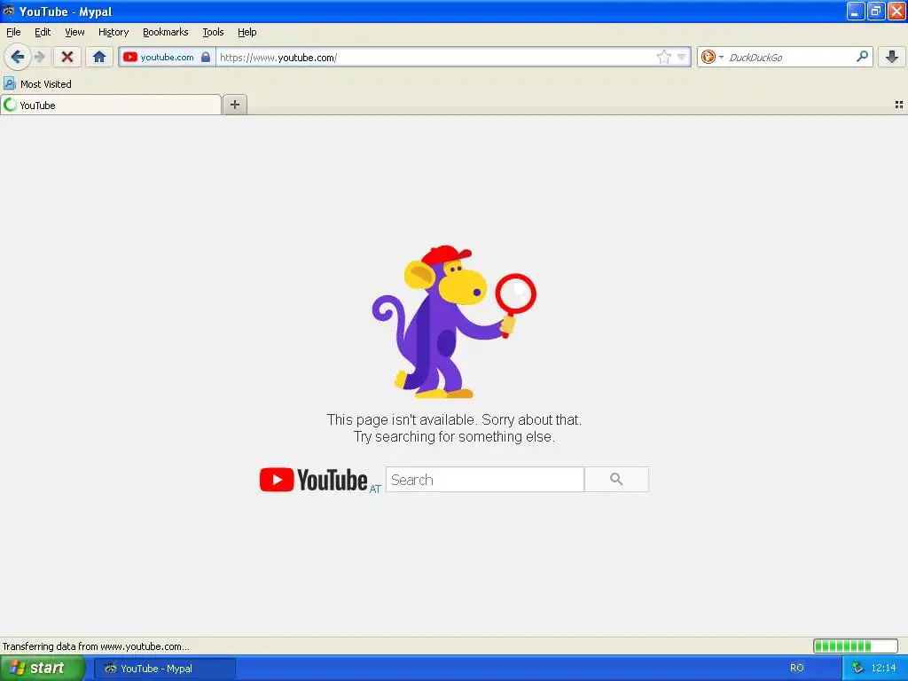Open the Downloads arrow button
The image size is (908, 681).
coord(892,57)
